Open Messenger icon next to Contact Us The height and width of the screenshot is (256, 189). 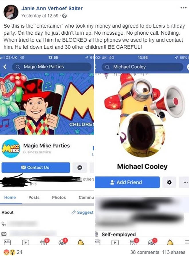[80, 168]
